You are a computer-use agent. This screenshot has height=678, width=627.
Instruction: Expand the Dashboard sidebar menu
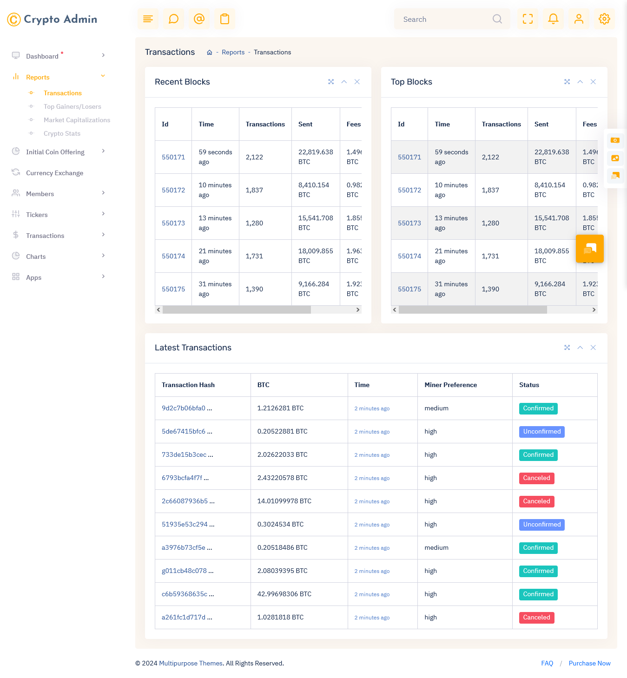[58, 56]
